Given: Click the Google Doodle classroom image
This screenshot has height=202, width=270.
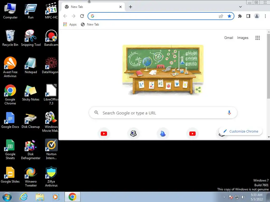Looking at the screenshot, I should pos(163,70).
